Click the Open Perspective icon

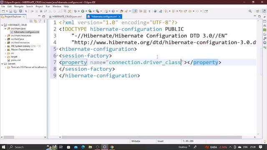click(257, 11)
